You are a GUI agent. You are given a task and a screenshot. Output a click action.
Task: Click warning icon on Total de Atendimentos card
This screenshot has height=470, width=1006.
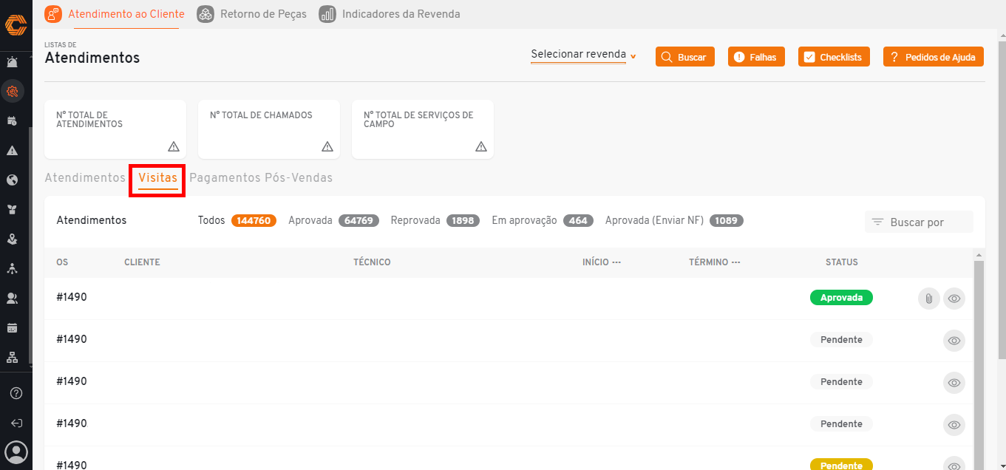[174, 146]
